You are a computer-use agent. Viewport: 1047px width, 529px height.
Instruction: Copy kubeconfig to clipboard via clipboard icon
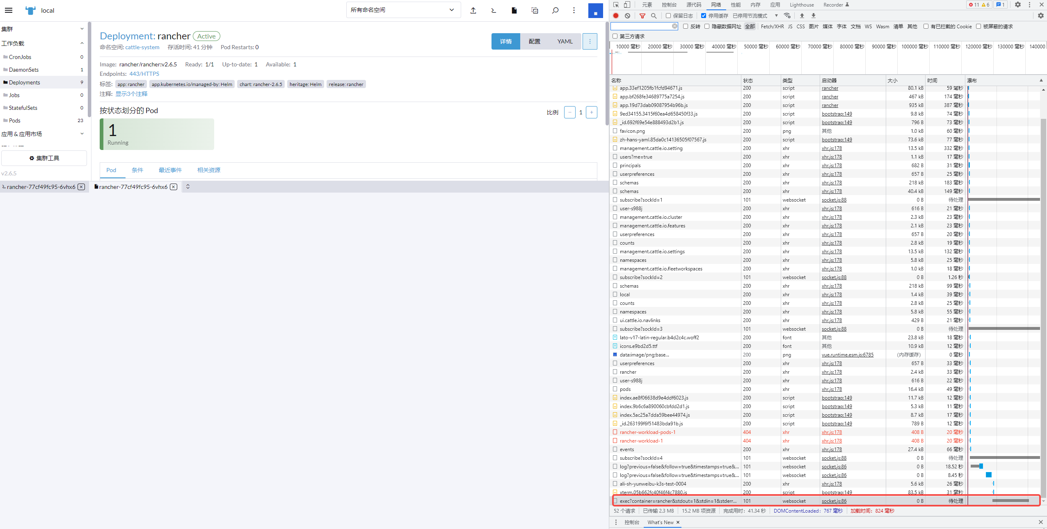534,10
